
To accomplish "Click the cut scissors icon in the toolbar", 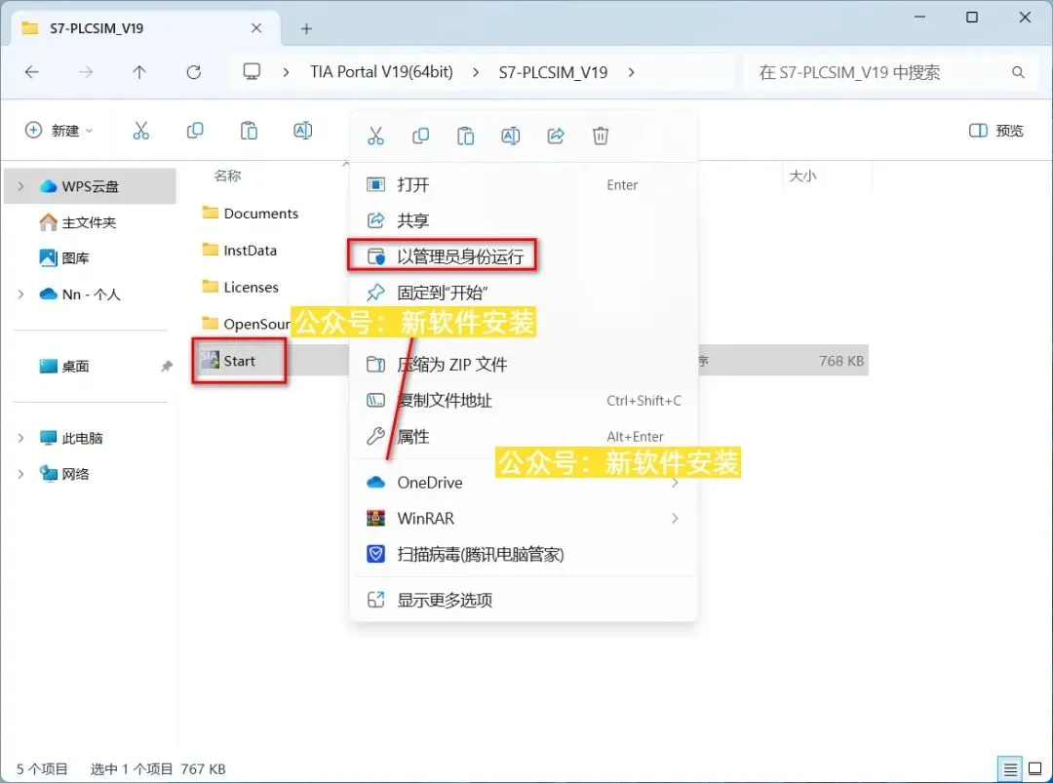I will 141,131.
